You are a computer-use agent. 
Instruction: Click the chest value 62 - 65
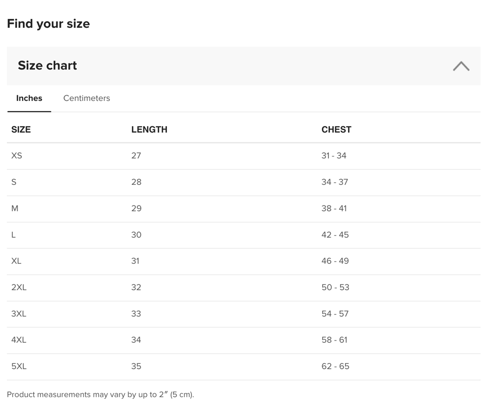(x=335, y=366)
